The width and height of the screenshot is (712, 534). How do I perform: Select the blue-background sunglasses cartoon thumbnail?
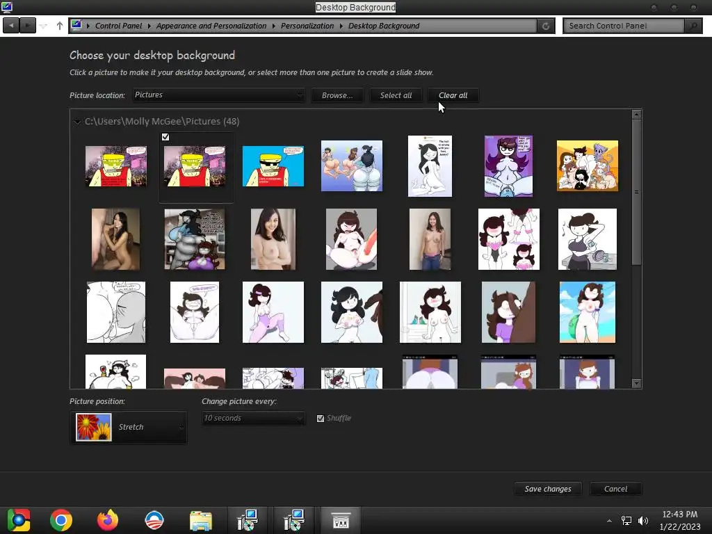(x=273, y=166)
